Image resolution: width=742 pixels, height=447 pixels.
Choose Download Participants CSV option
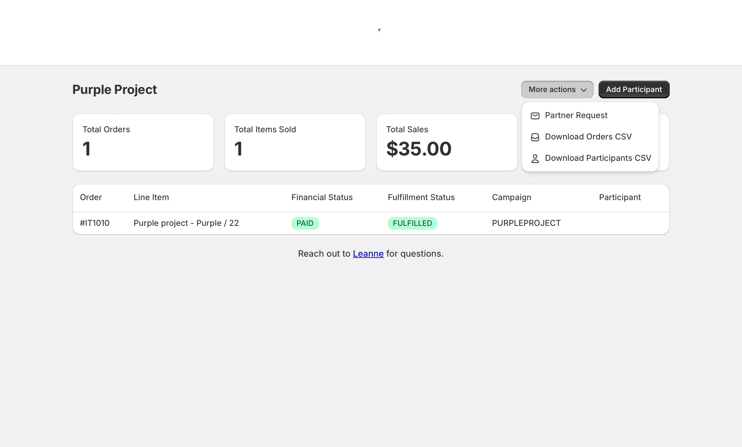tap(598, 158)
